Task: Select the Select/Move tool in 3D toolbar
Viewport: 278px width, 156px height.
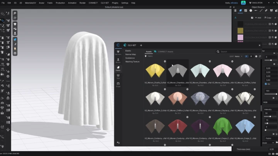Action: (x=2, y=21)
